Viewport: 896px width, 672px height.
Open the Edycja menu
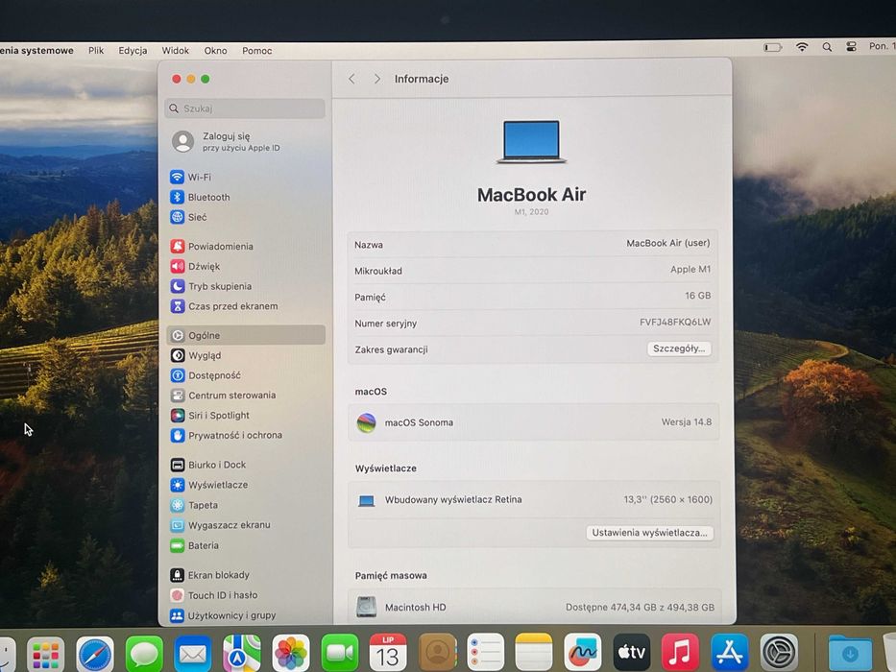(x=133, y=50)
